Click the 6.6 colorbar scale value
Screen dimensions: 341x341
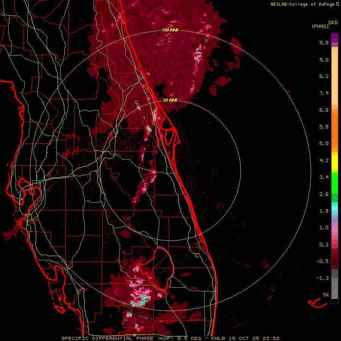pos(324,110)
